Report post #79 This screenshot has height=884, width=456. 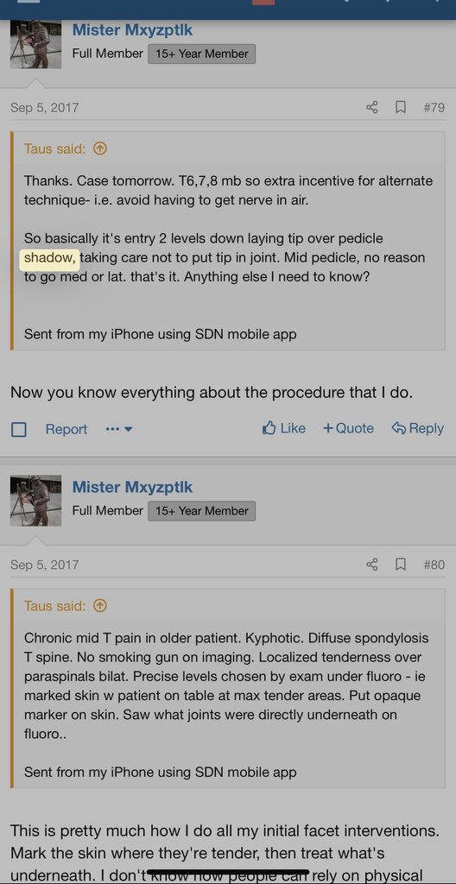(x=66, y=430)
